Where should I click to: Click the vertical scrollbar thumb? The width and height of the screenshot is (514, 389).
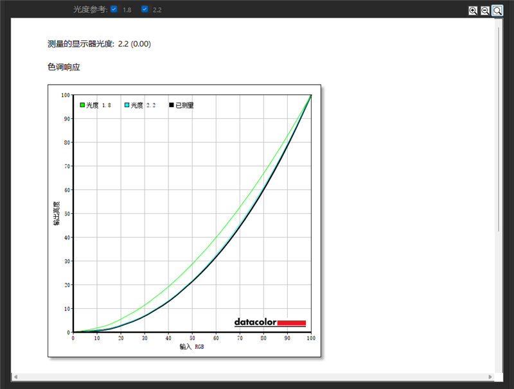click(x=500, y=128)
